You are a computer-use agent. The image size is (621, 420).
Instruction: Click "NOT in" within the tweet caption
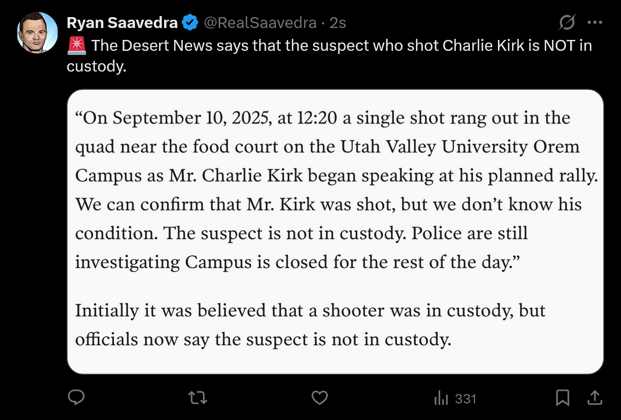568,46
